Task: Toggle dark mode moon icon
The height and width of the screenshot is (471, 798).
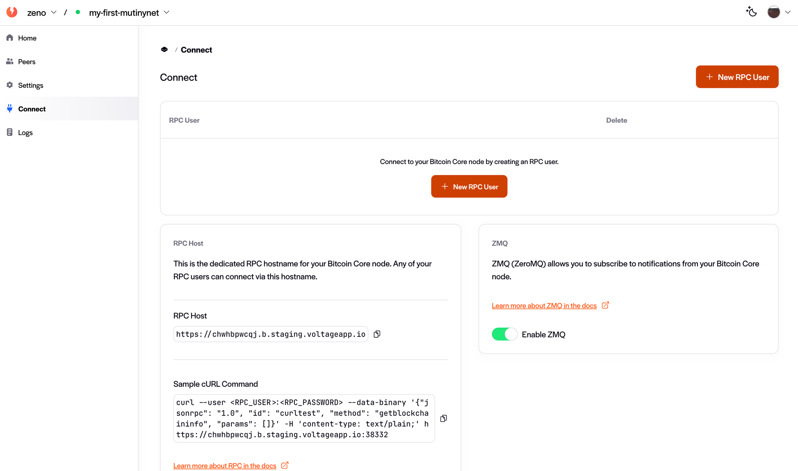Action: point(752,12)
